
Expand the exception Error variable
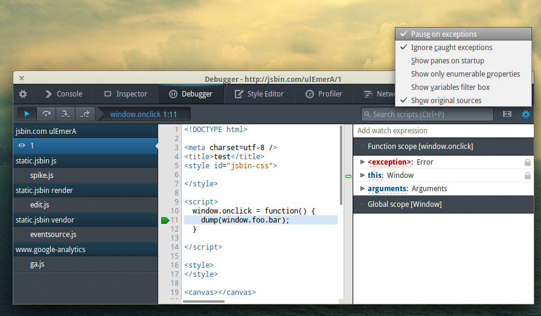362,162
